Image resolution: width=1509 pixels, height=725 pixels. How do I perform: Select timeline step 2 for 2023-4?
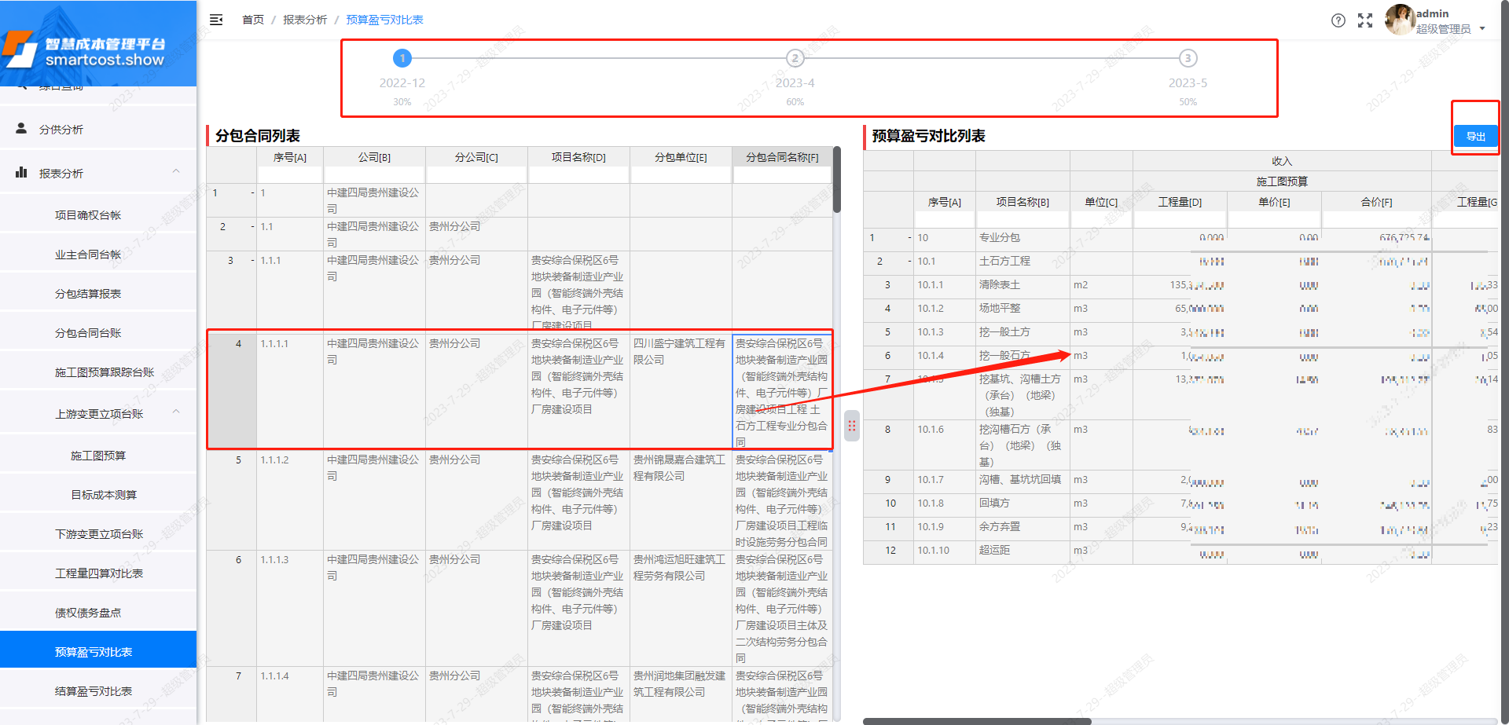coord(795,57)
